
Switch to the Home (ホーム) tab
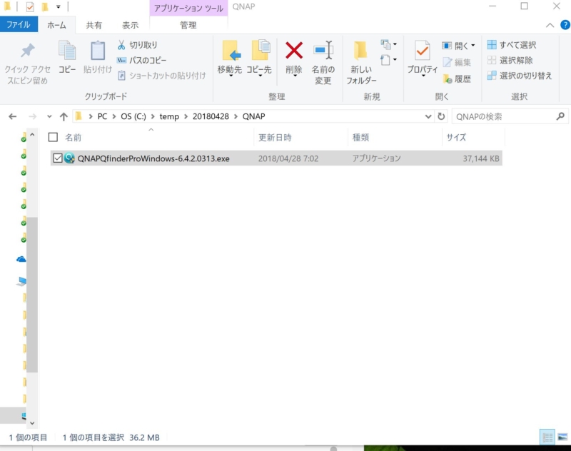[57, 25]
